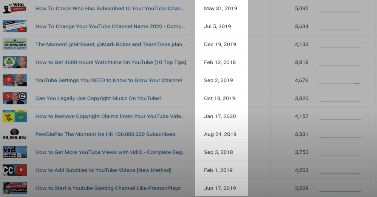The width and height of the screenshot is (377, 197).
Task: Open How to Add Subtitles to YouTube Videos
Action: coord(104,170)
